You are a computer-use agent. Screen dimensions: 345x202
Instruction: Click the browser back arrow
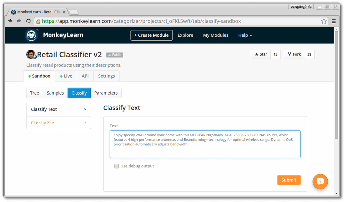click(10, 21)
